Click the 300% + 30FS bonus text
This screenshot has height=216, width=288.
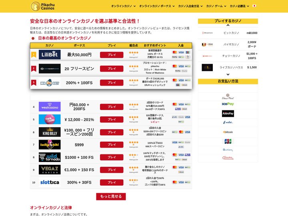[x=79, y=182]
